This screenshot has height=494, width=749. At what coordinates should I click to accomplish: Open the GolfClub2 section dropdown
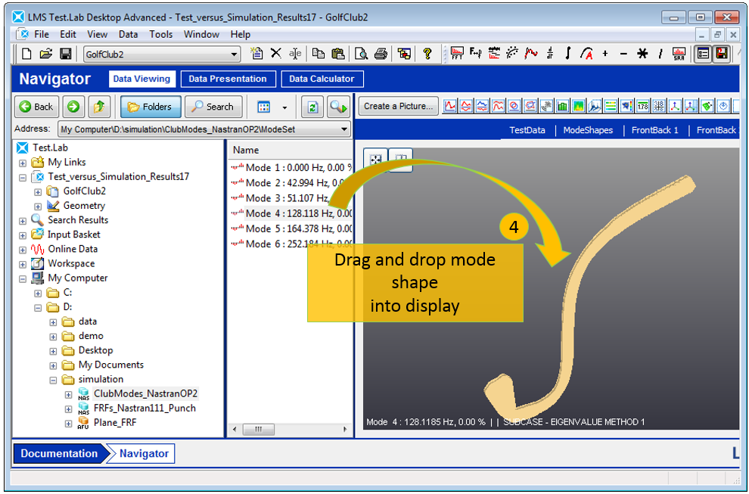click(234, 54)
